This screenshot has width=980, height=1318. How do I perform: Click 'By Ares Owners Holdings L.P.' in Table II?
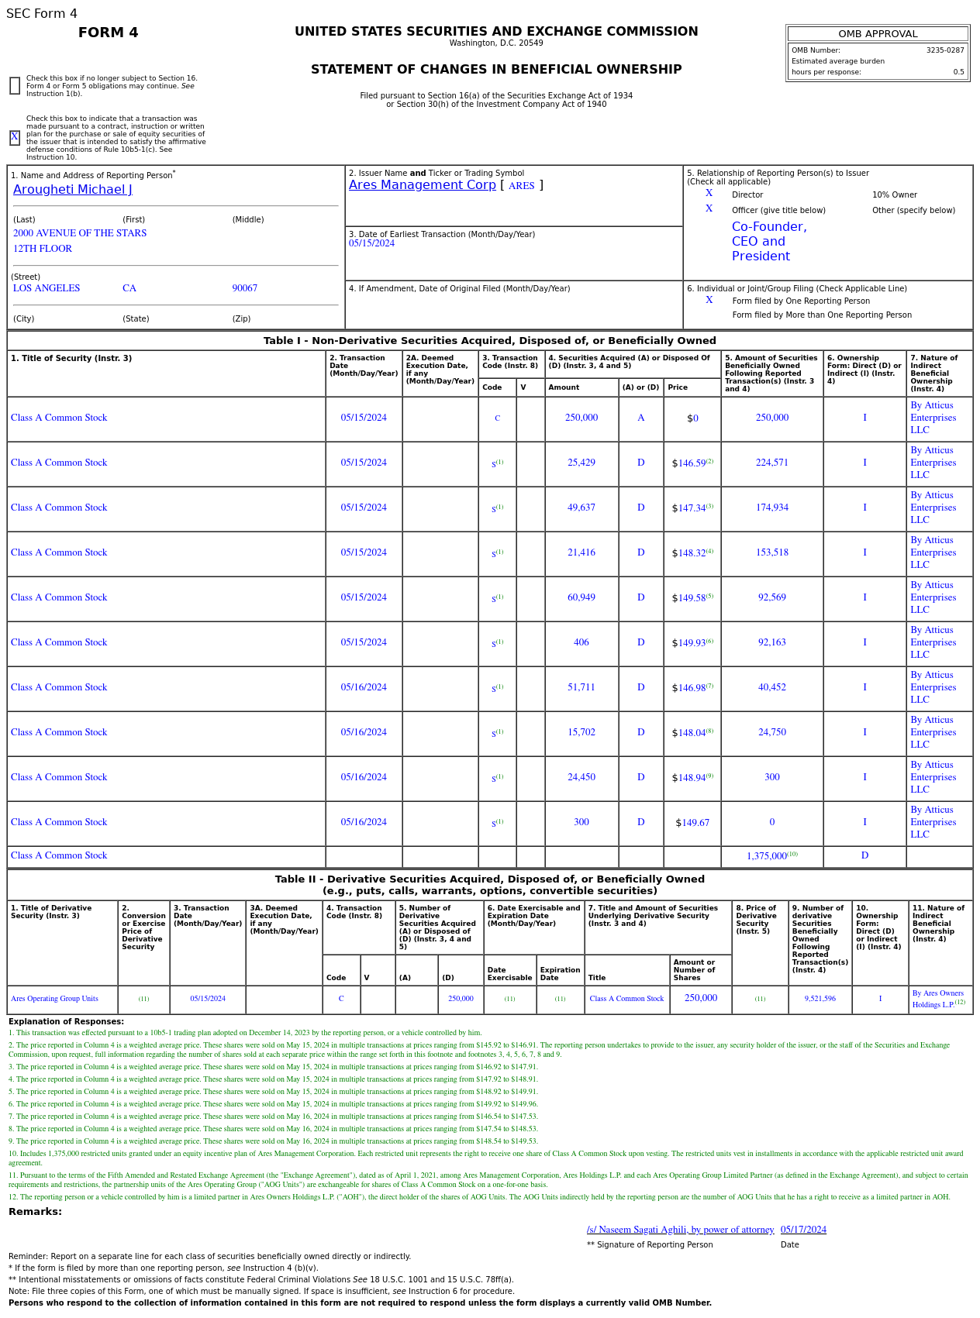click(938, 999)
